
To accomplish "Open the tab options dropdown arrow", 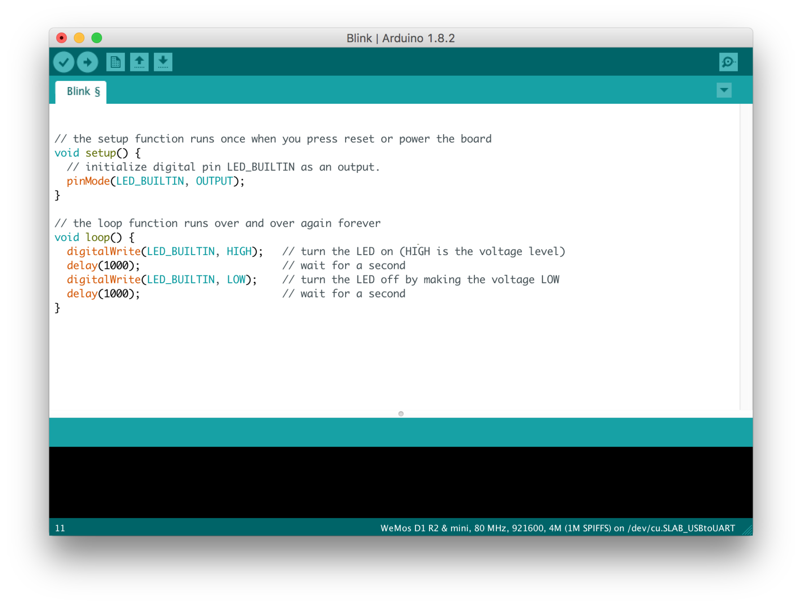I will pyautogui.click(x=723, y=90).
